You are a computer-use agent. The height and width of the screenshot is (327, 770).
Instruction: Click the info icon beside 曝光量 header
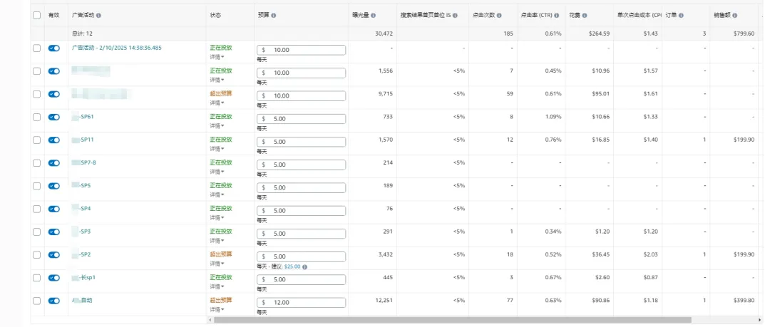[x=373, y=16]
